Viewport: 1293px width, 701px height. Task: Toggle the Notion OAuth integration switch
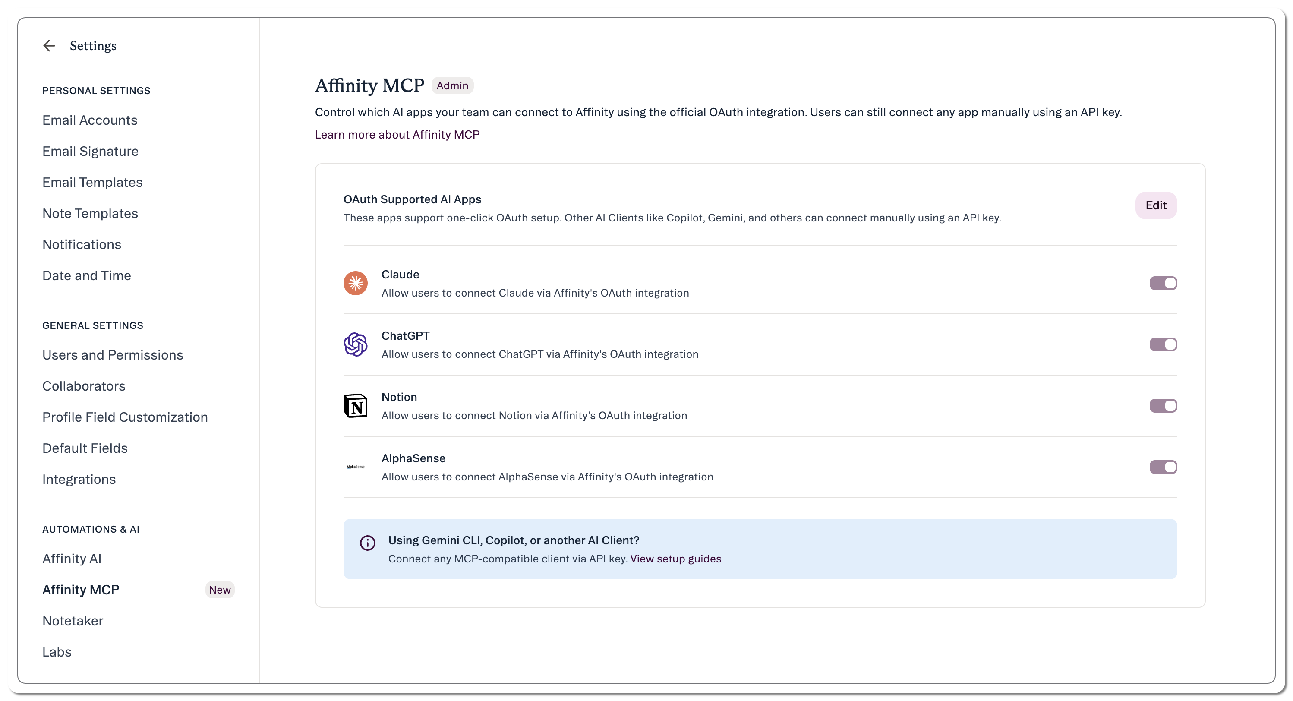(1163, 406)
